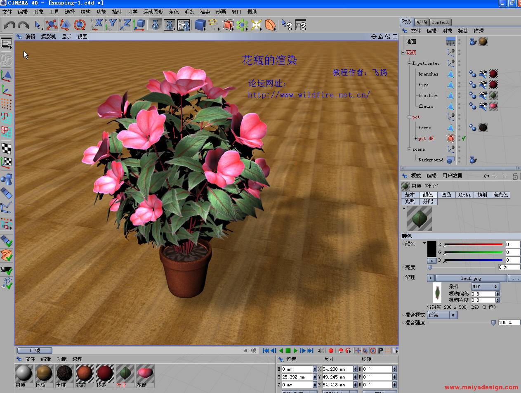Render active view with vase icon
This screenshot has height=393, width=521.
pyautogui.click(x=156, y=25)
